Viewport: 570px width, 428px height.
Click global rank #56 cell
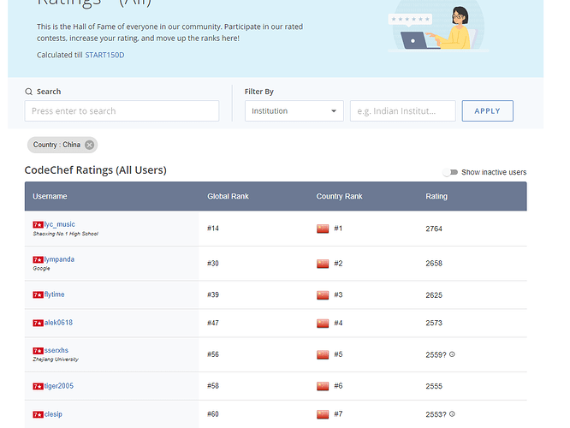(x=213, y=354)
